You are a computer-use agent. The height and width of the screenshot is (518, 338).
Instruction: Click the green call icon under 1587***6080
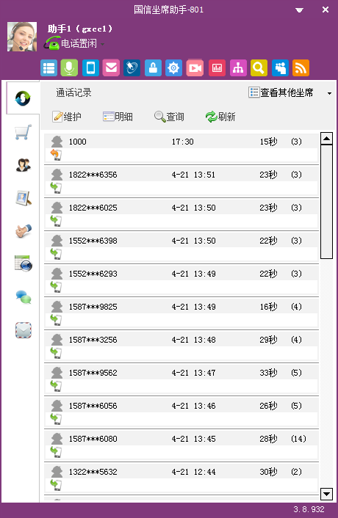[x=56, y=452]
